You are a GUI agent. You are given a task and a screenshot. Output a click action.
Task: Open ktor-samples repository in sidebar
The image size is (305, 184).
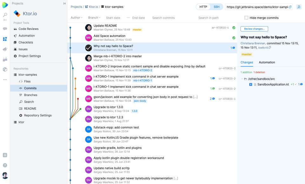pos(28,75)
